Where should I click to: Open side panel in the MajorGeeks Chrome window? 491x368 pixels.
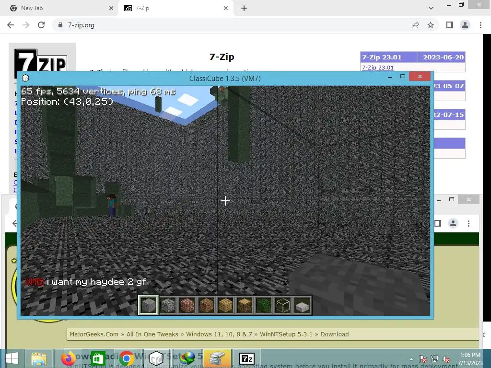click(x=438, y=223)
